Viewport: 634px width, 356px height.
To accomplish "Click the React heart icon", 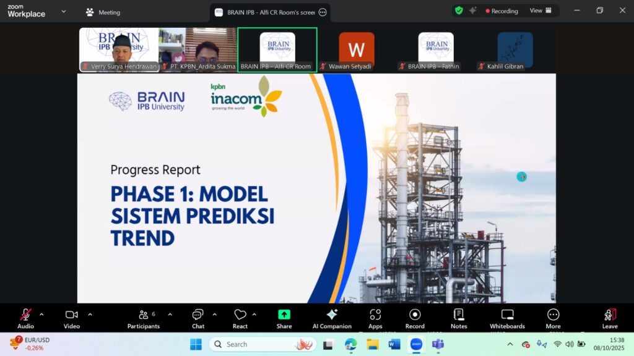I will (x=240, y=318).
